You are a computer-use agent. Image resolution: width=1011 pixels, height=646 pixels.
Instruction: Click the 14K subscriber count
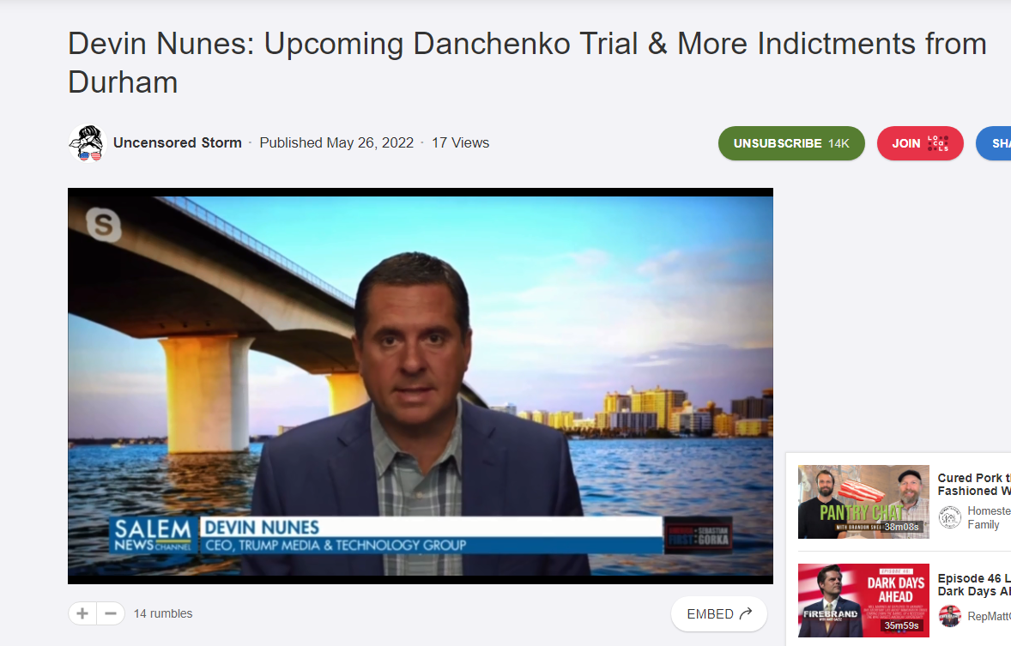coord(838,143)
